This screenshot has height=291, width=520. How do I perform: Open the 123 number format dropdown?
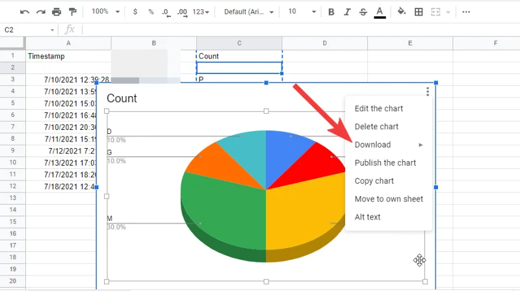point(201,12)
